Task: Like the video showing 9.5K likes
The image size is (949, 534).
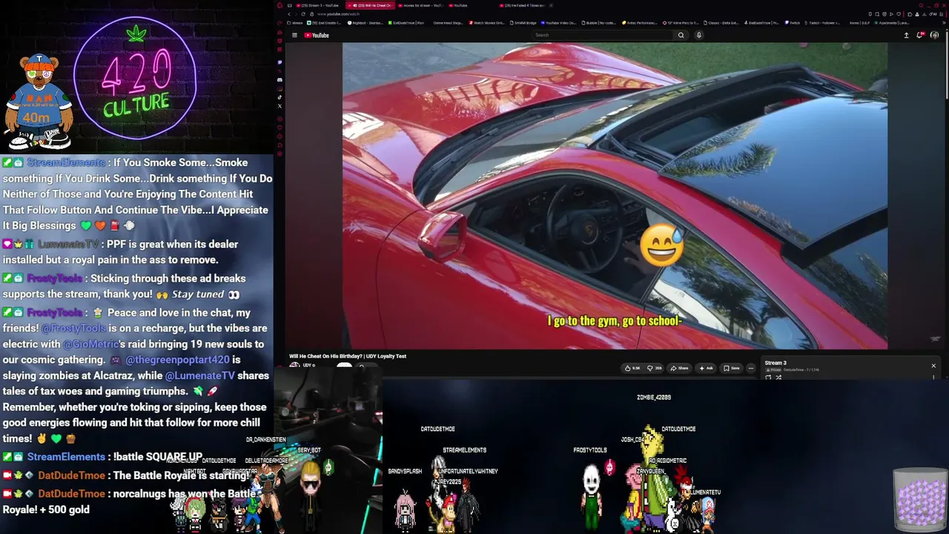Action: [632, 368]
